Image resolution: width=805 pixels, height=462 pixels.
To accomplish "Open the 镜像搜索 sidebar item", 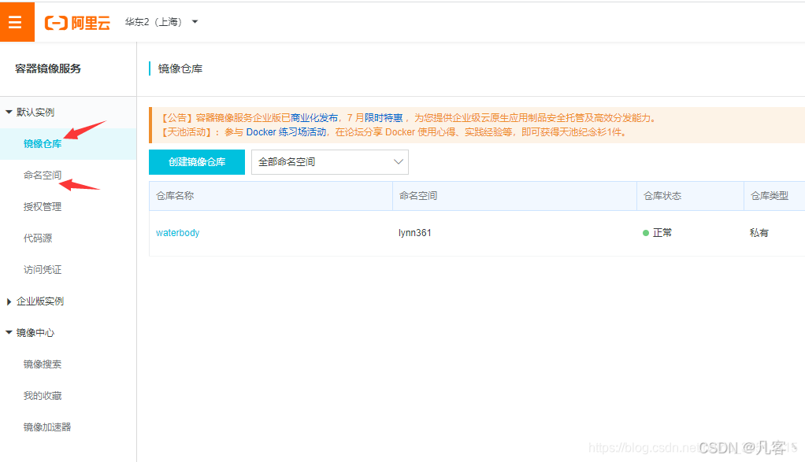I will click(x=43, y=364).
